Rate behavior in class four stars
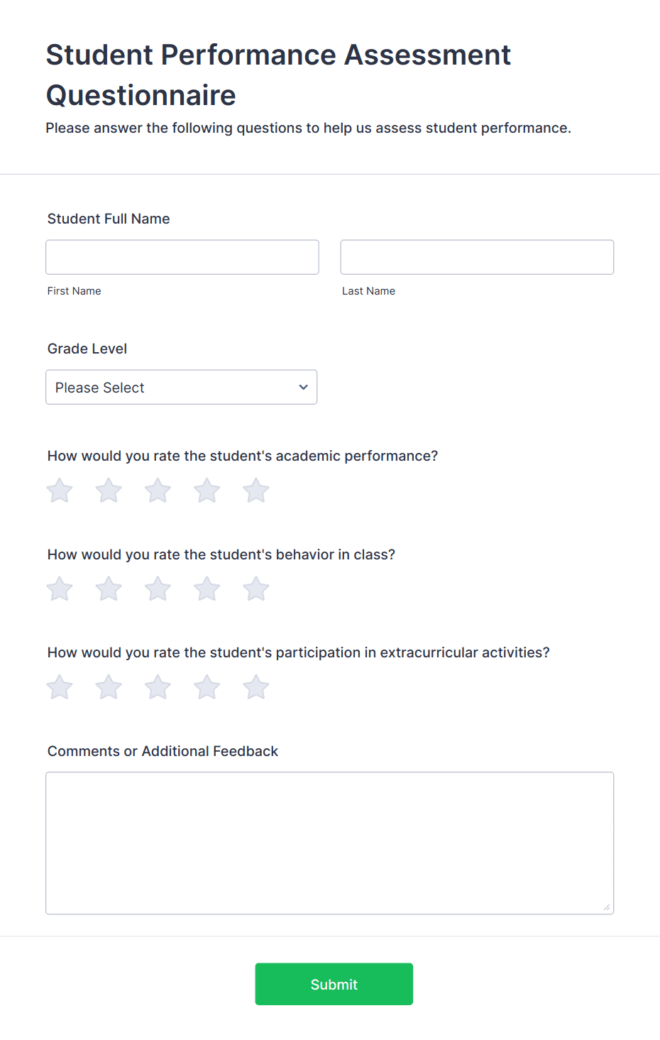The image size is (660, 1040). 207,589
